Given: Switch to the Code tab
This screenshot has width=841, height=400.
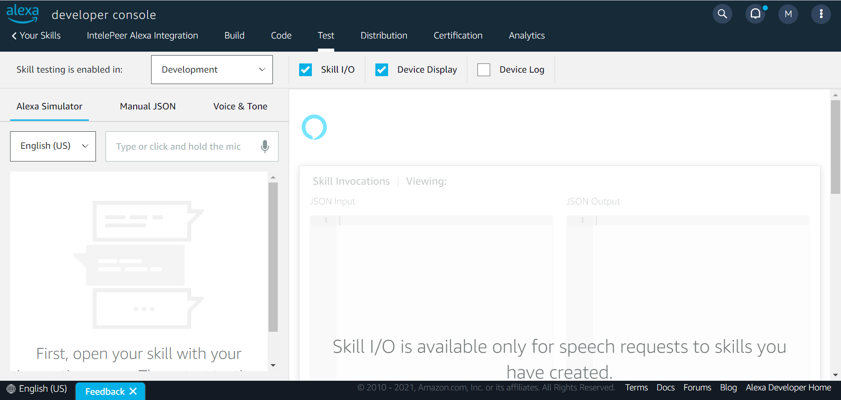Looking at the screenshot, I should point(281,35).
